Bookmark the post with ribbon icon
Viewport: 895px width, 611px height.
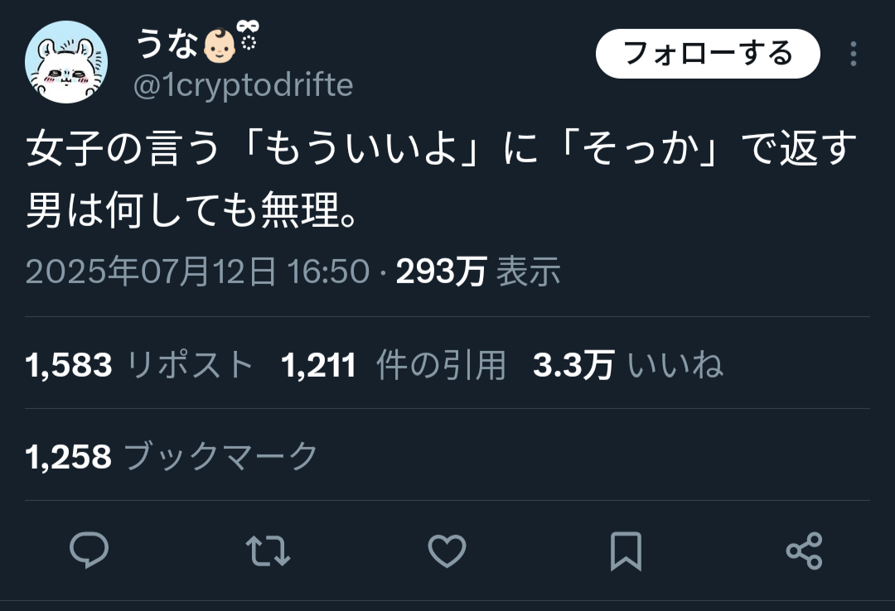point(626,551)
